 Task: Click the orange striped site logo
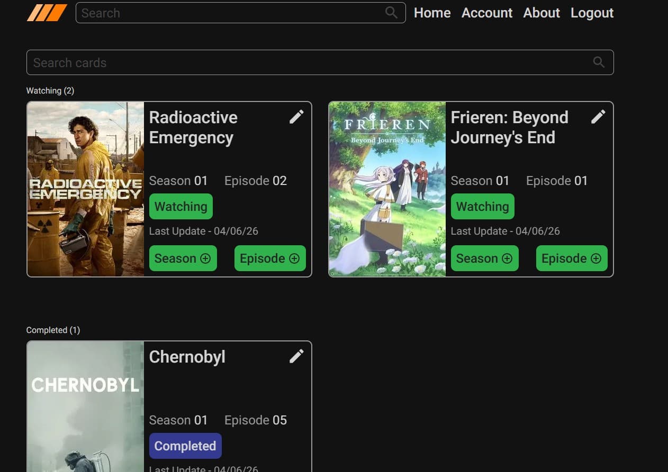coord(47,13)
